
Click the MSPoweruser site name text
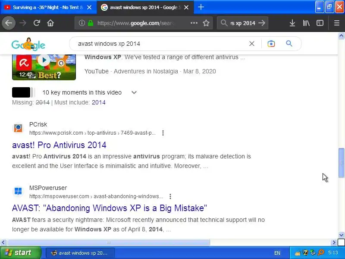[48, 188]
